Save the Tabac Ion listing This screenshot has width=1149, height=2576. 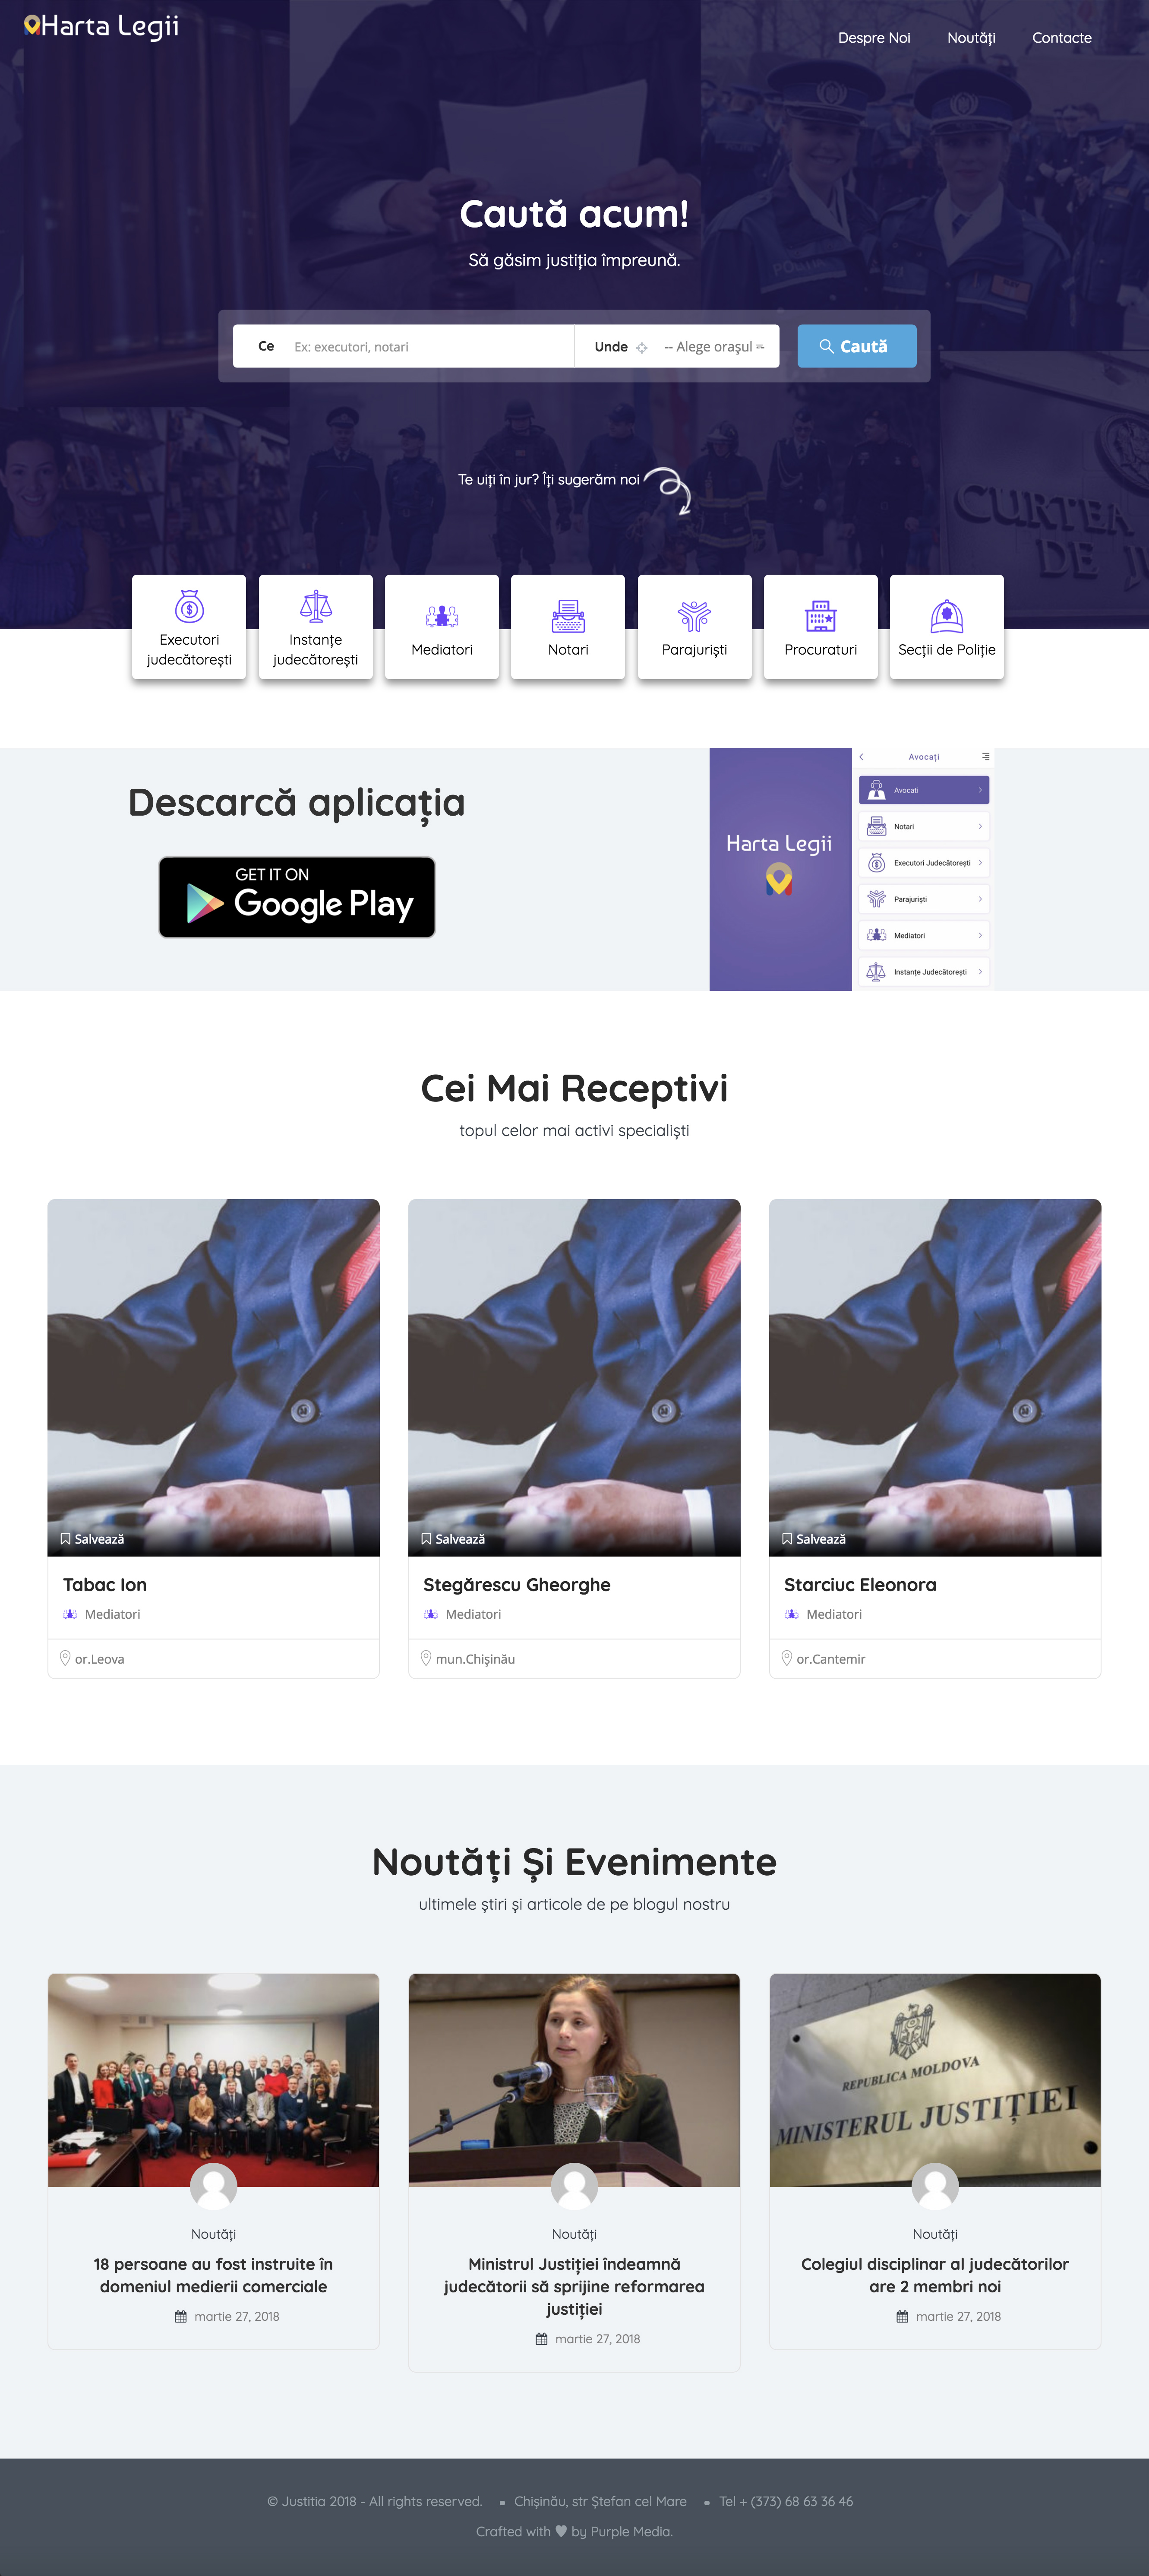pos(92,1539)
